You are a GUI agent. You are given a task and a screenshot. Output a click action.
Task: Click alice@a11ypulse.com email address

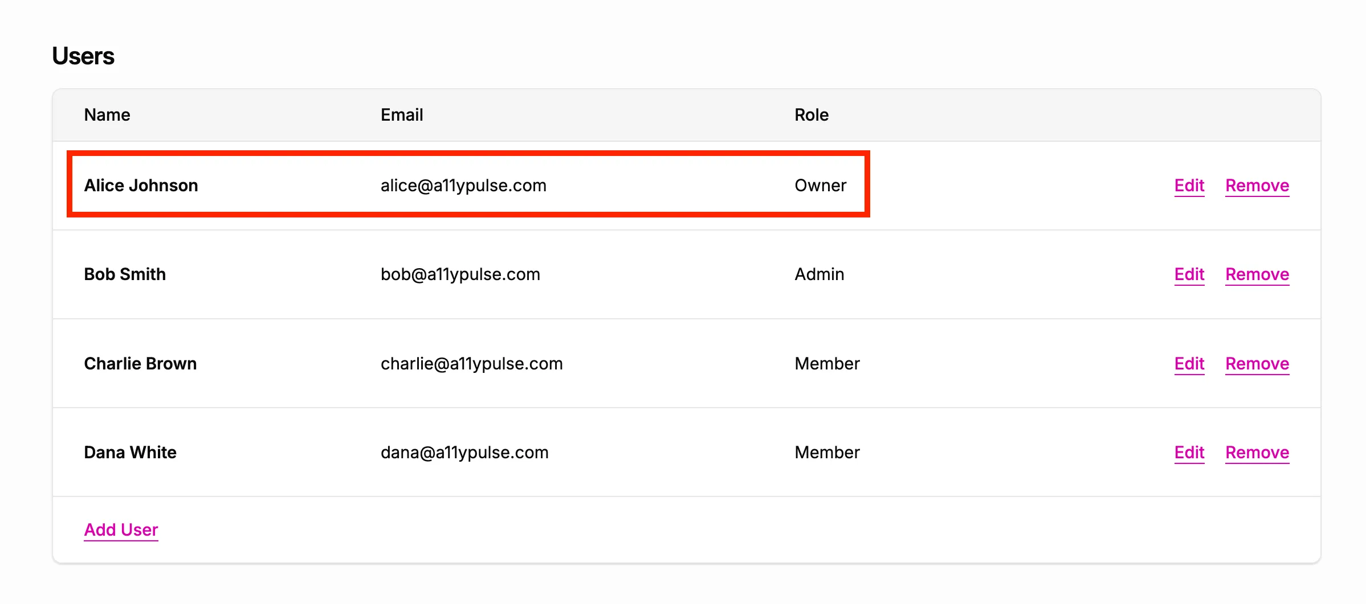click(x=464, y=185)
